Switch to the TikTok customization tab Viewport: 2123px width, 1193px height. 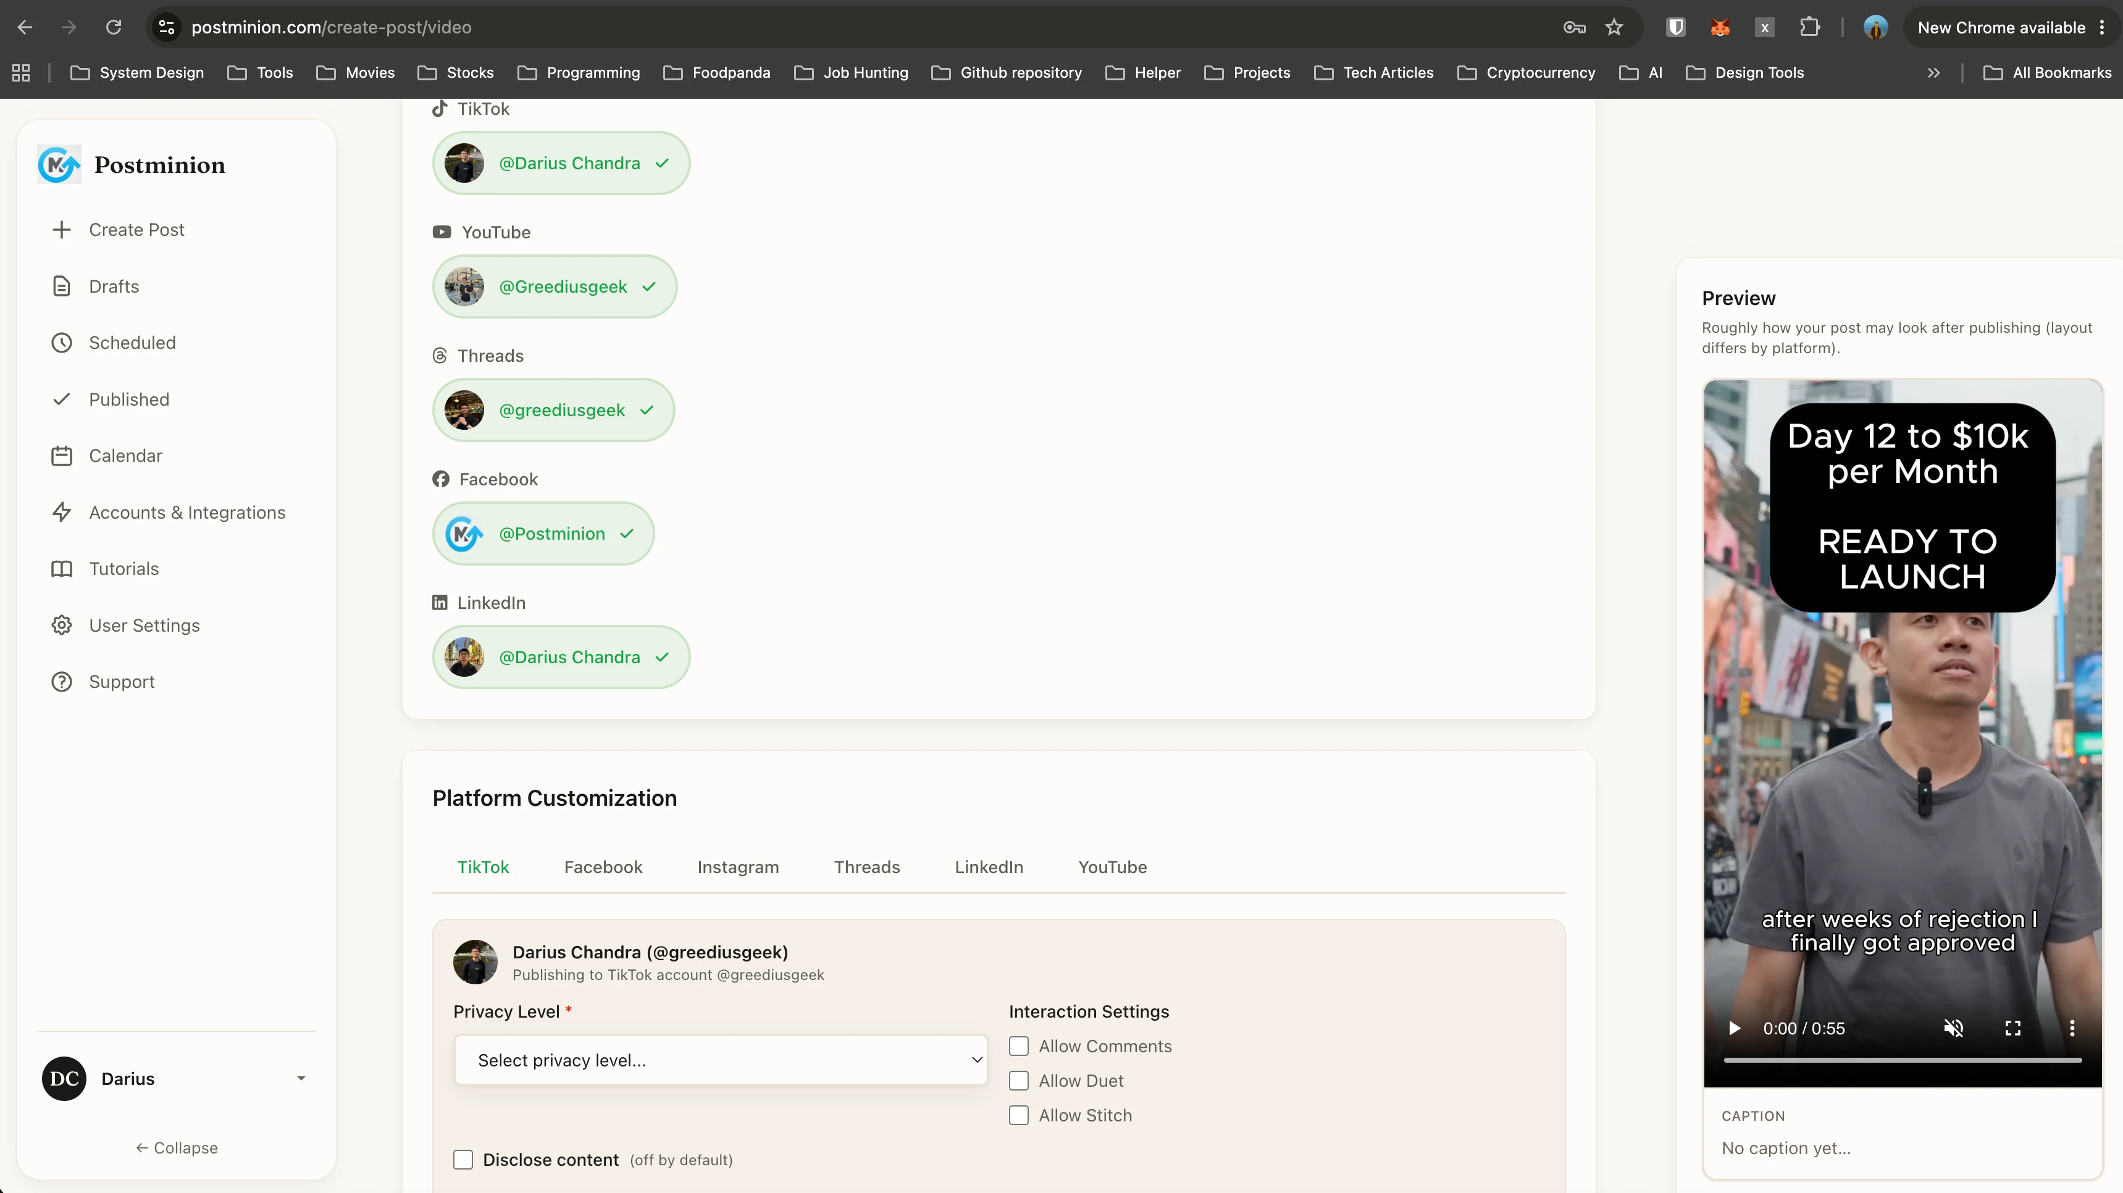(483, 868)
